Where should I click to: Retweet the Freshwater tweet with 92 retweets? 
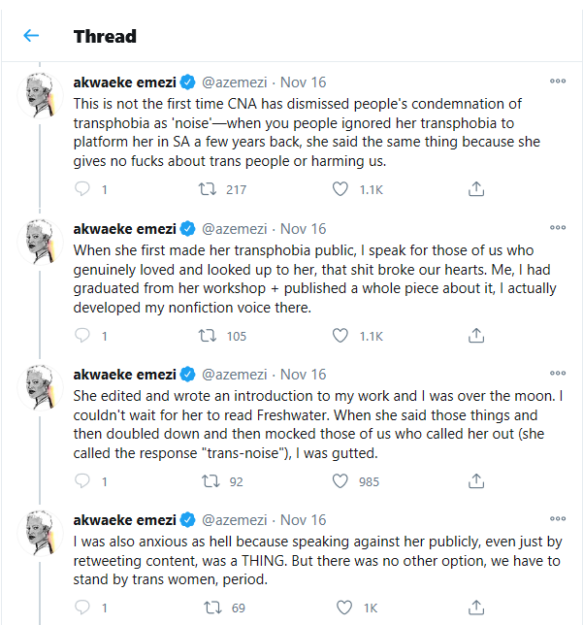click(211, 481)
